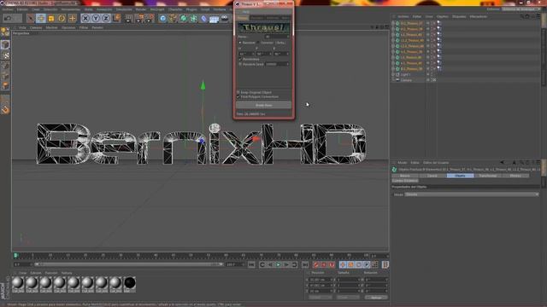
Task: Click the Aplicar button in coordinates panel
Action: [376, 298]
